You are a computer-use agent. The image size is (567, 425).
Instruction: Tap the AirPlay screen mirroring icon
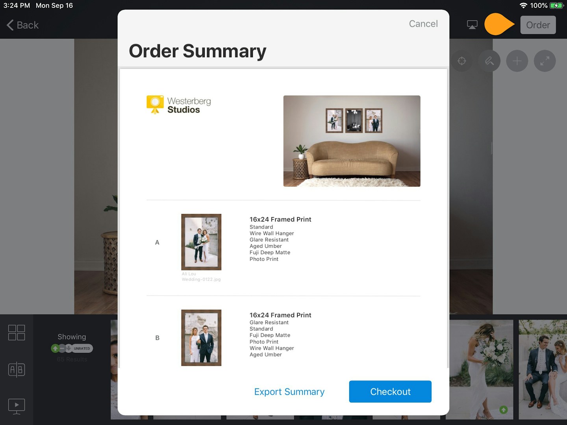472,25
